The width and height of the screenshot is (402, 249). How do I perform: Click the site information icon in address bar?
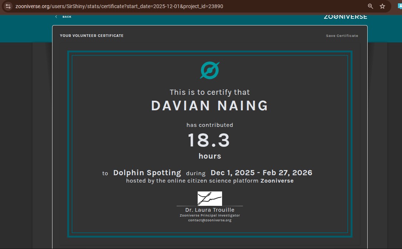8,6
